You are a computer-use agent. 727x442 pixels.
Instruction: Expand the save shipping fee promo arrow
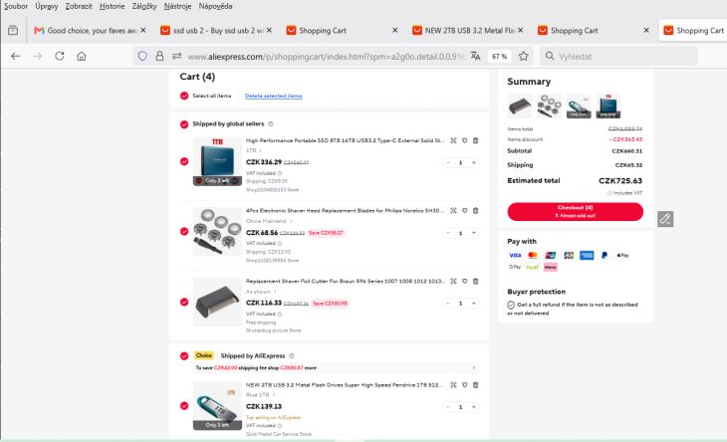pos(473,368)
